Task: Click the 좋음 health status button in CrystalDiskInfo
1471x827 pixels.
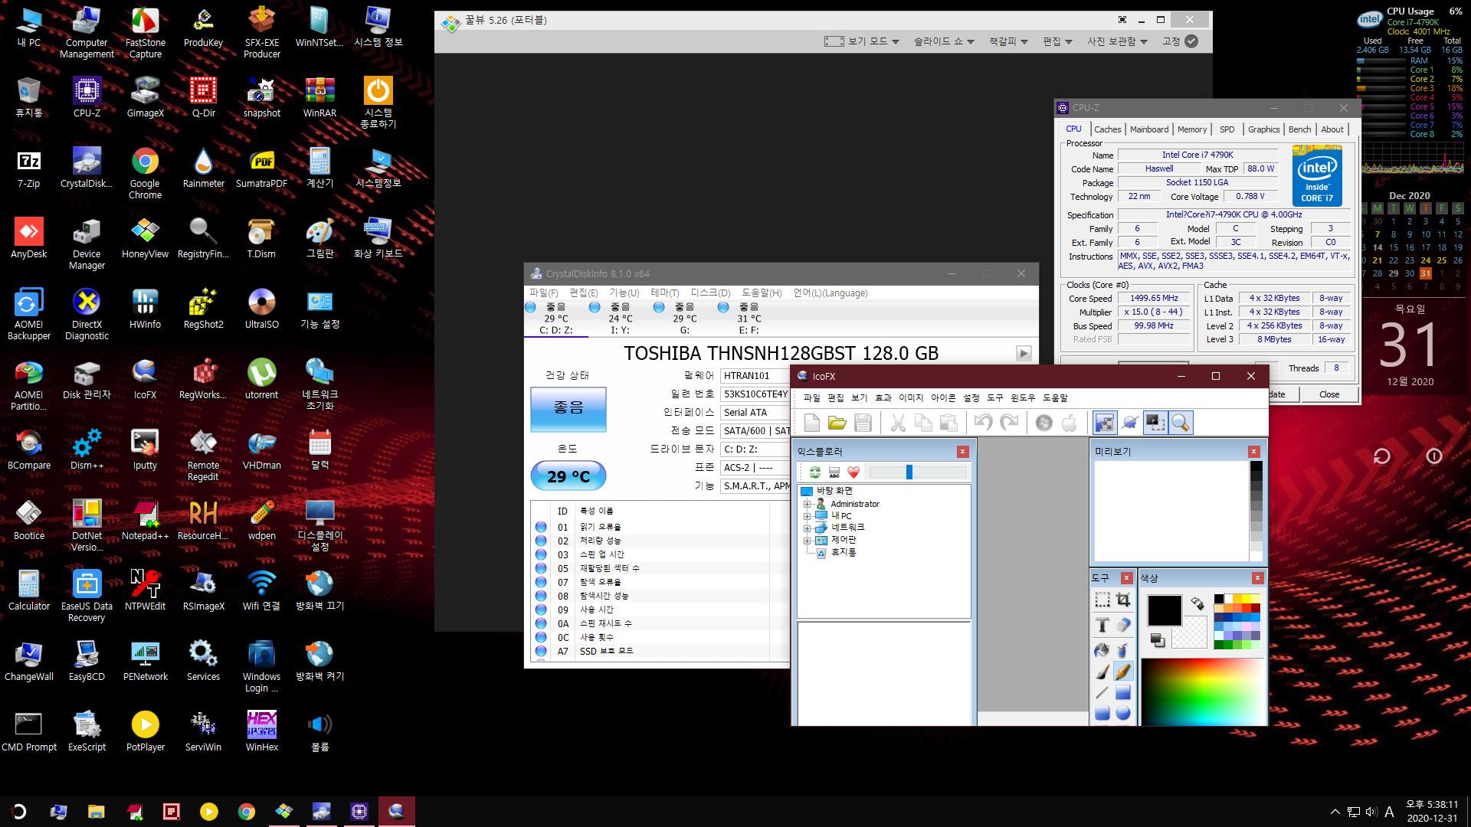Action: pyautogui.click(x=568, y=409)
